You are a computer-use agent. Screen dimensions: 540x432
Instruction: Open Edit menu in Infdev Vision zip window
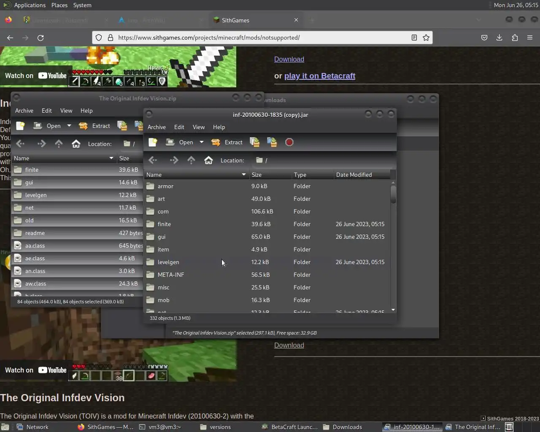(x=47, y=111)
